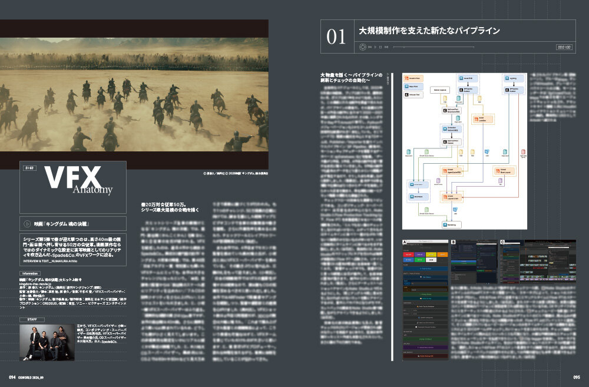Click the purple wide button near bottom of screenshot A
The height and width of the screenshot is (387, 589).
(x=426, y=347)
